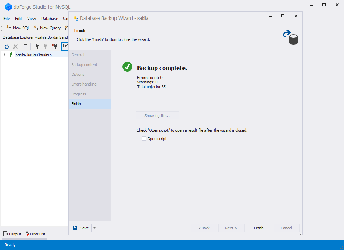This screenshot has height=250, width=344.
Task: Select the Progress wizard step
Action: 90,94
